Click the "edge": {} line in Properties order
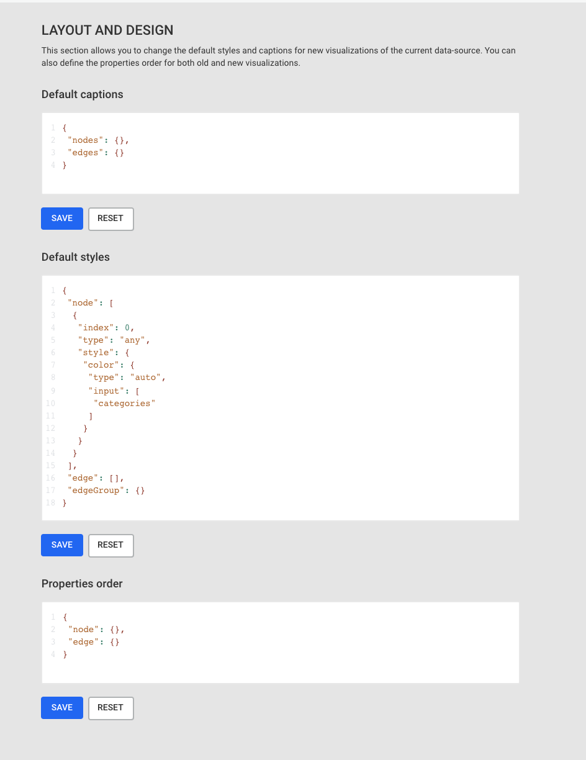Viewport: 586px width, 760px height. tap(93, 642)
